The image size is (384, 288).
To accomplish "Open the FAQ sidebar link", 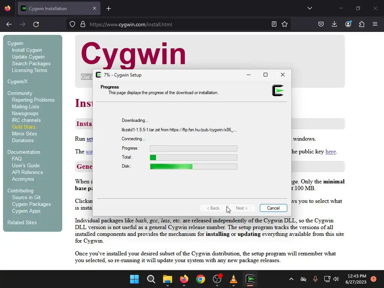I will 16,159.
